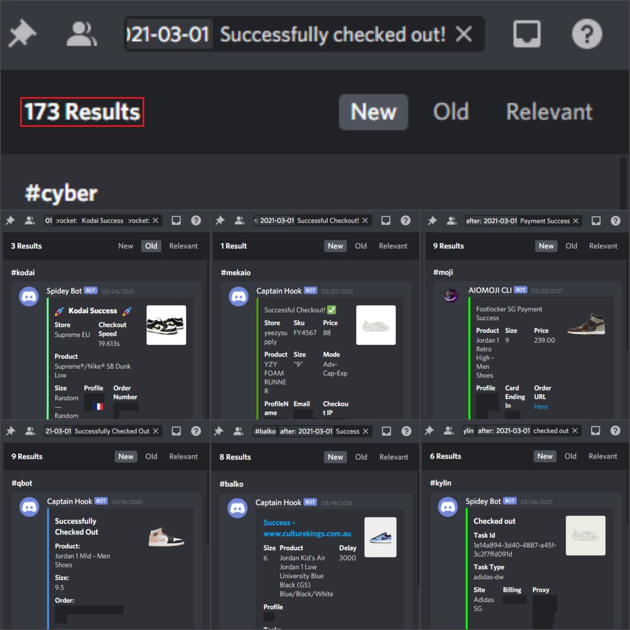Select New sorting in the 3 Results panel
This screenshot has width=630, height=630.
(x=125, y=246)
